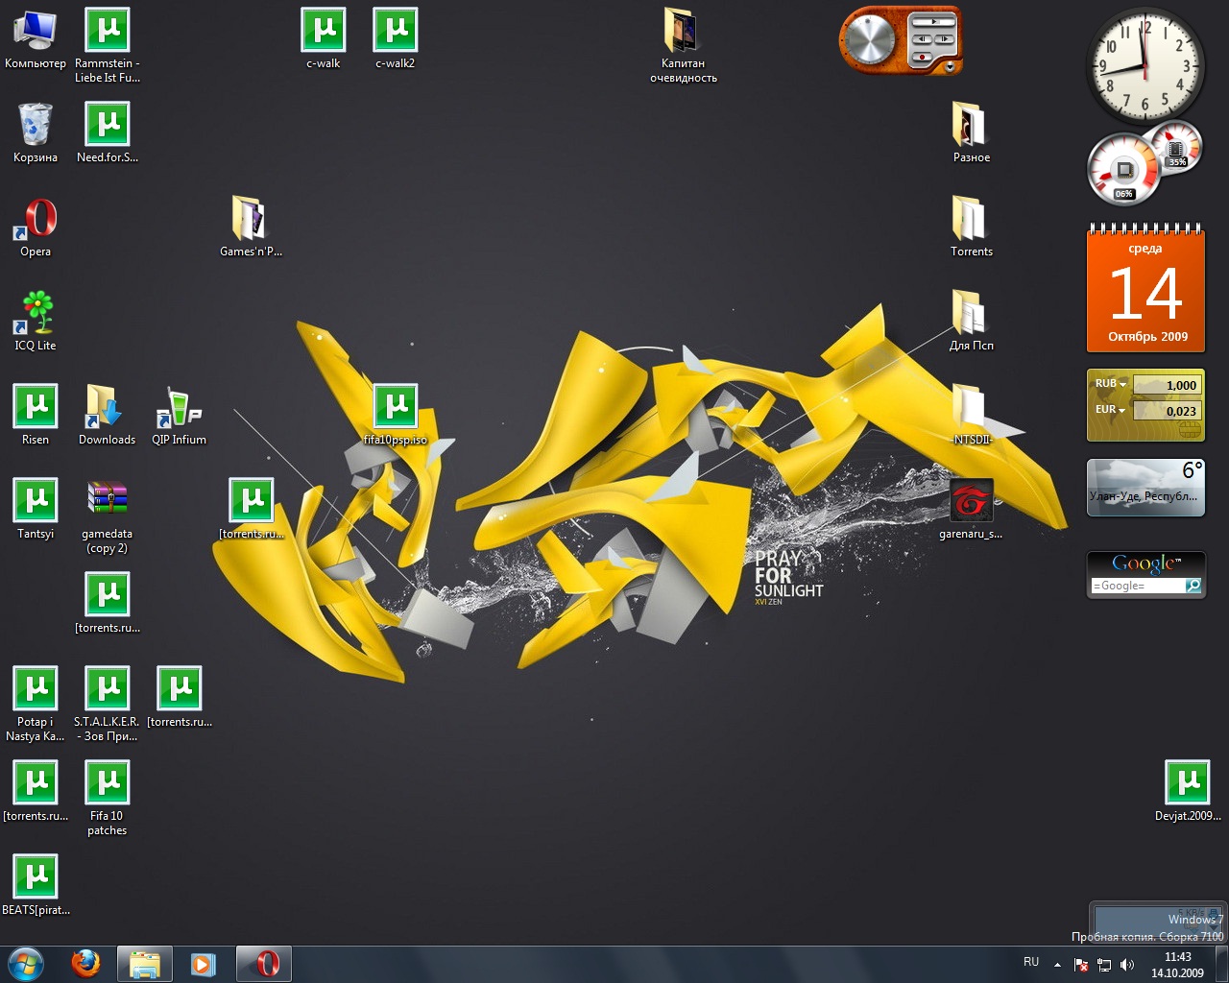
Task: Click the Action Center flag in the tray
Action: click(x=1081, y=964)
